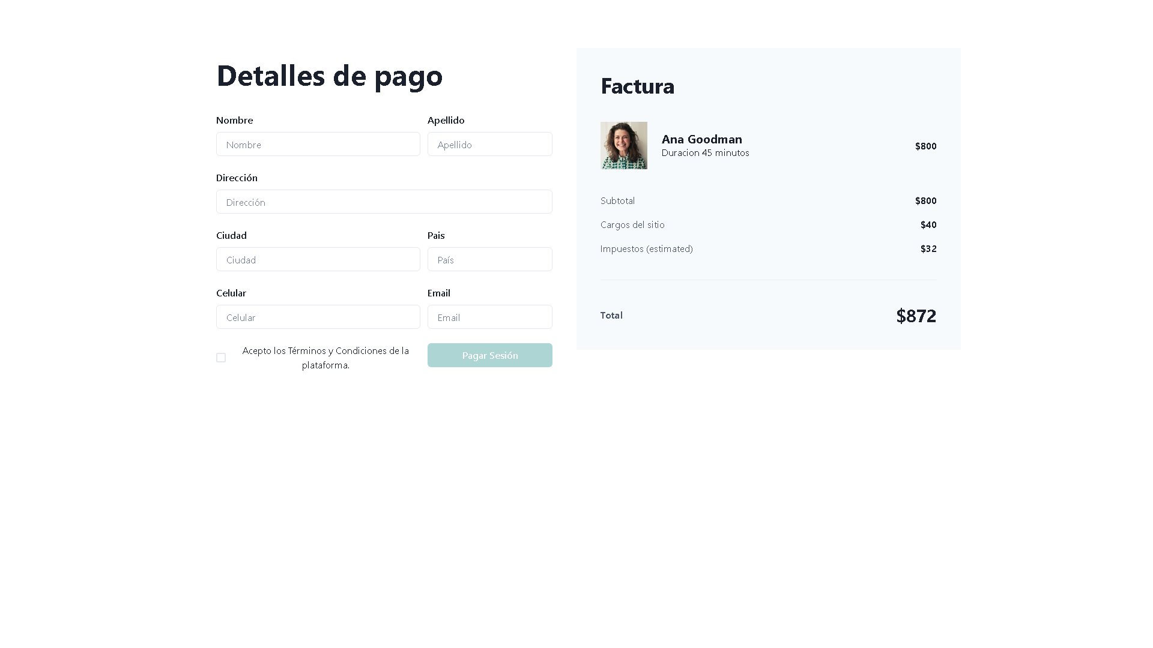This screenshot has width=1153, height=648.
Task: Select the Subtotal row
Action: (x=617, y=200)
